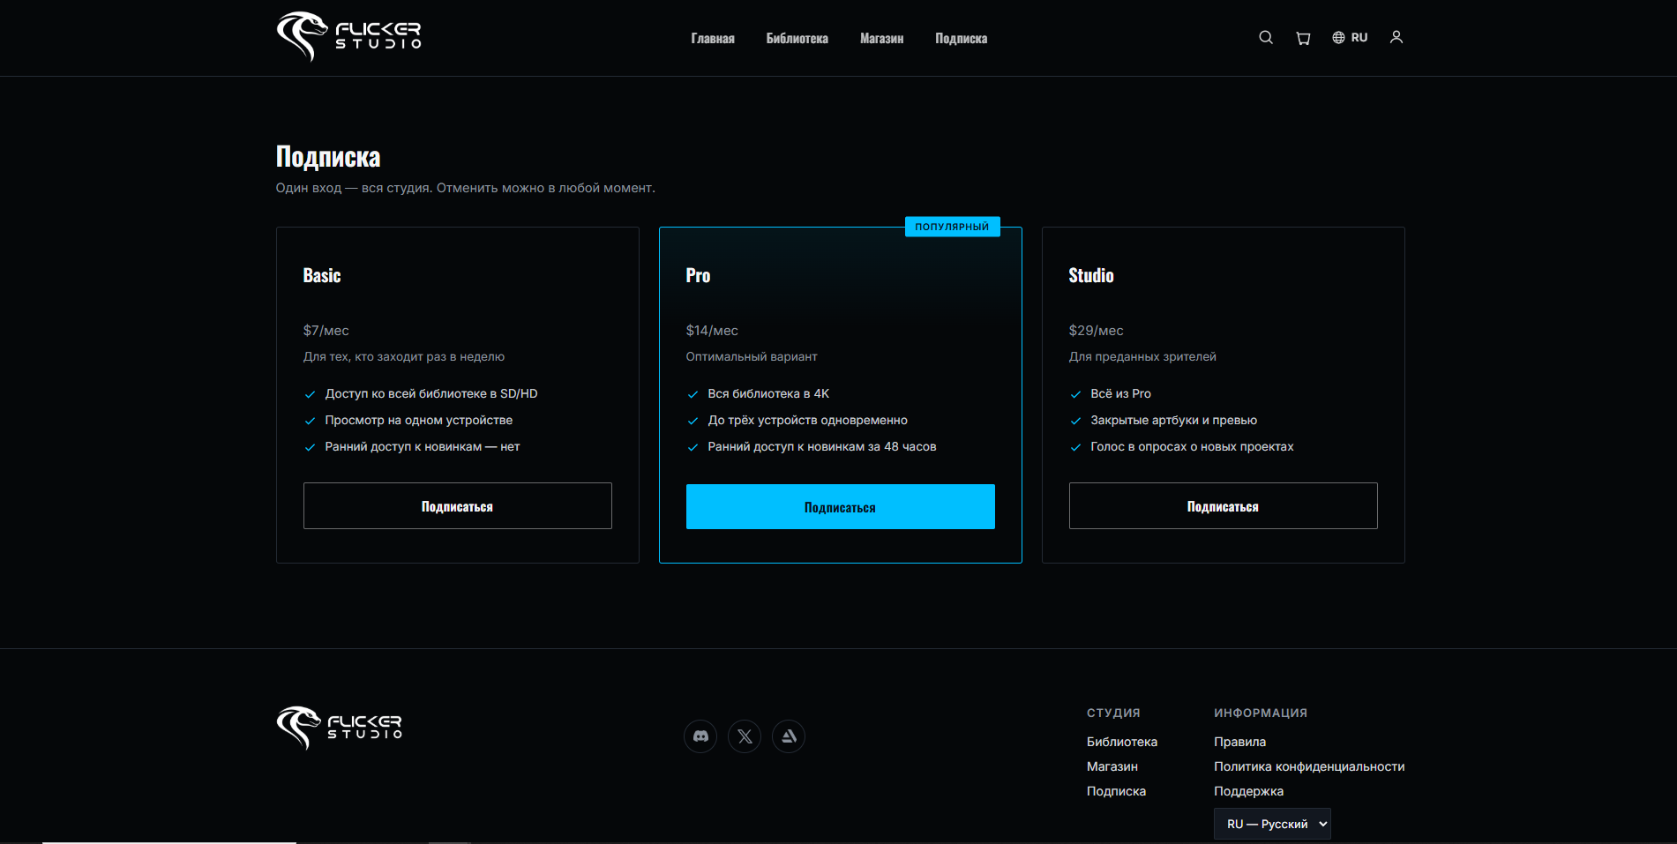
Task: Open footer link Магазин
Action: pos(1112,766)
